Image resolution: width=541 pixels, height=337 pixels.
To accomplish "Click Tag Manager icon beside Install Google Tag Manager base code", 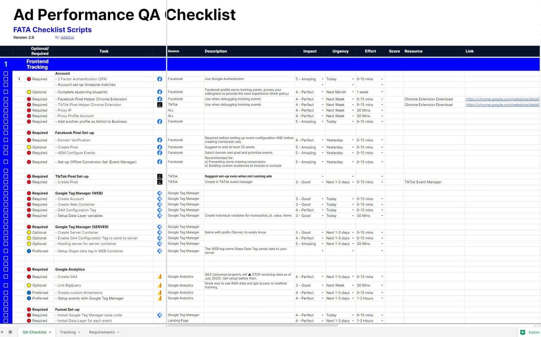I will tap(159, 315).
